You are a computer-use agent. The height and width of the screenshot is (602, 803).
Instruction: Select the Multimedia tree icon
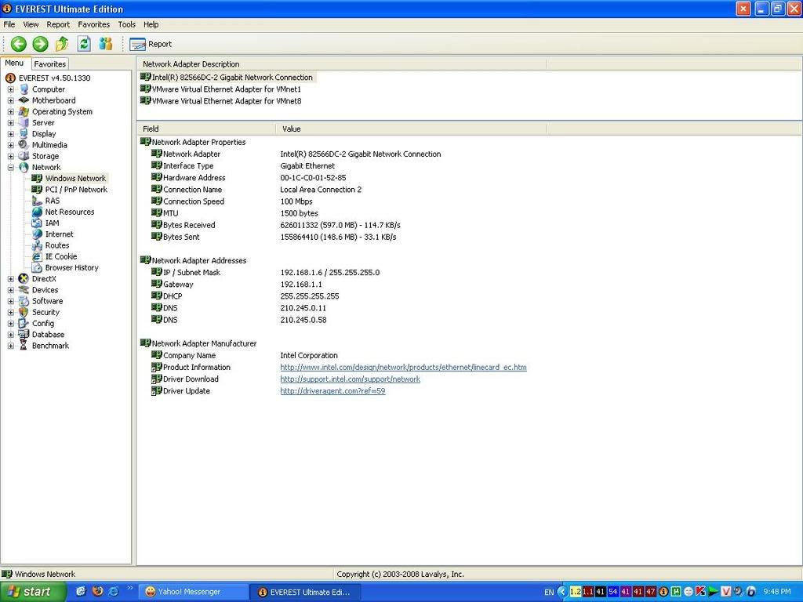[x=24, y=145]
